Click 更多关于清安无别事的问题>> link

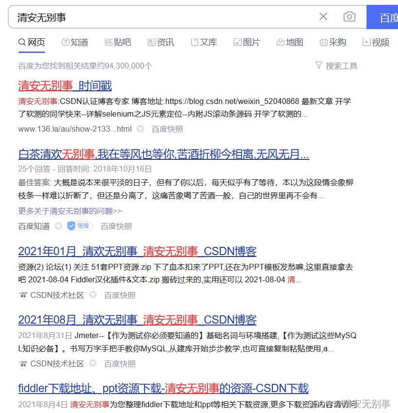point(70,211)
